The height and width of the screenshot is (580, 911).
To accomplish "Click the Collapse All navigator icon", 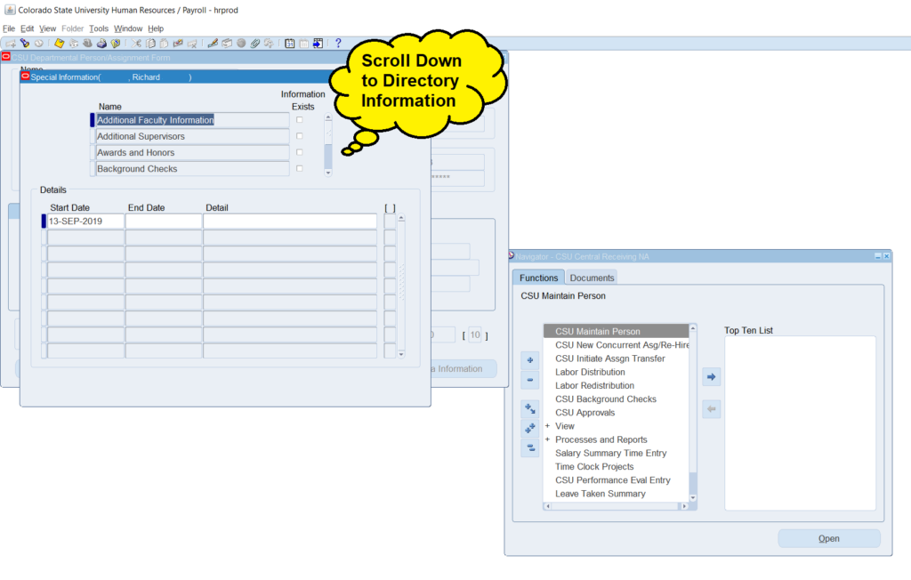I will 530,448.
